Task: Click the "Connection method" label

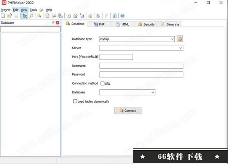Action: [x=85, y=83]
